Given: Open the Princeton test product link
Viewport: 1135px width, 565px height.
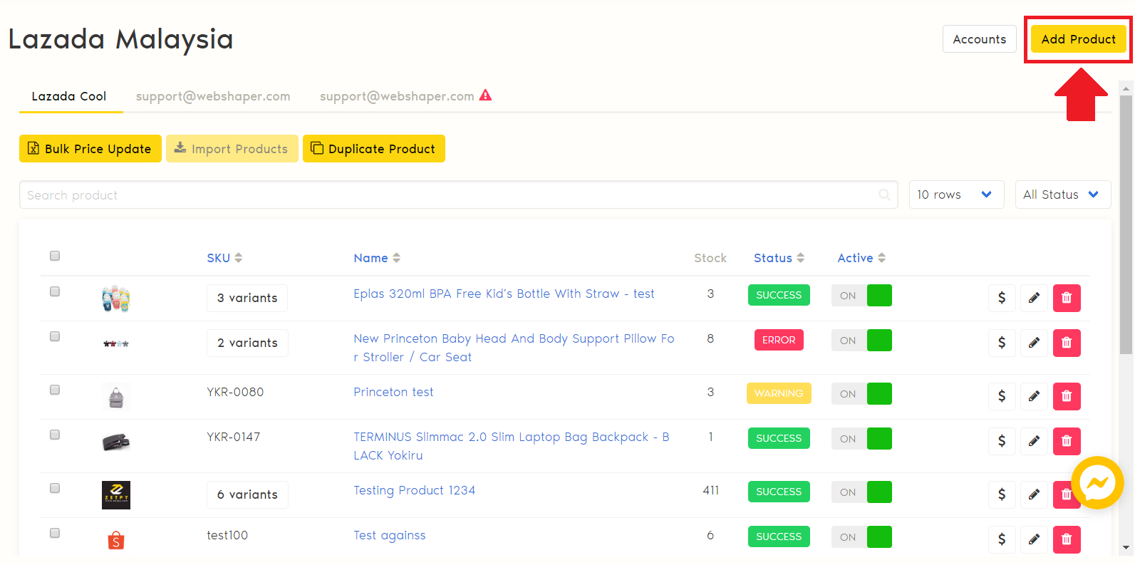Looking at the screenshot, I should click(x=393, y=392).
